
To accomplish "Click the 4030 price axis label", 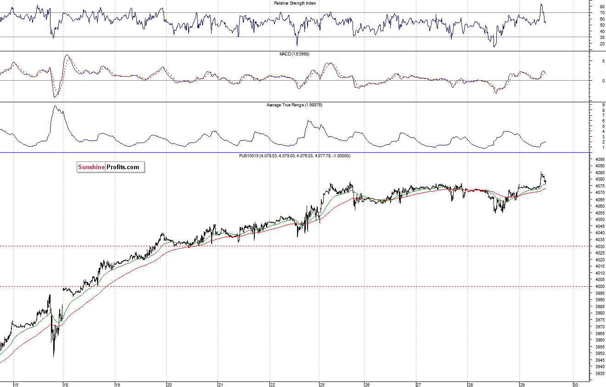I will (599, 247).
